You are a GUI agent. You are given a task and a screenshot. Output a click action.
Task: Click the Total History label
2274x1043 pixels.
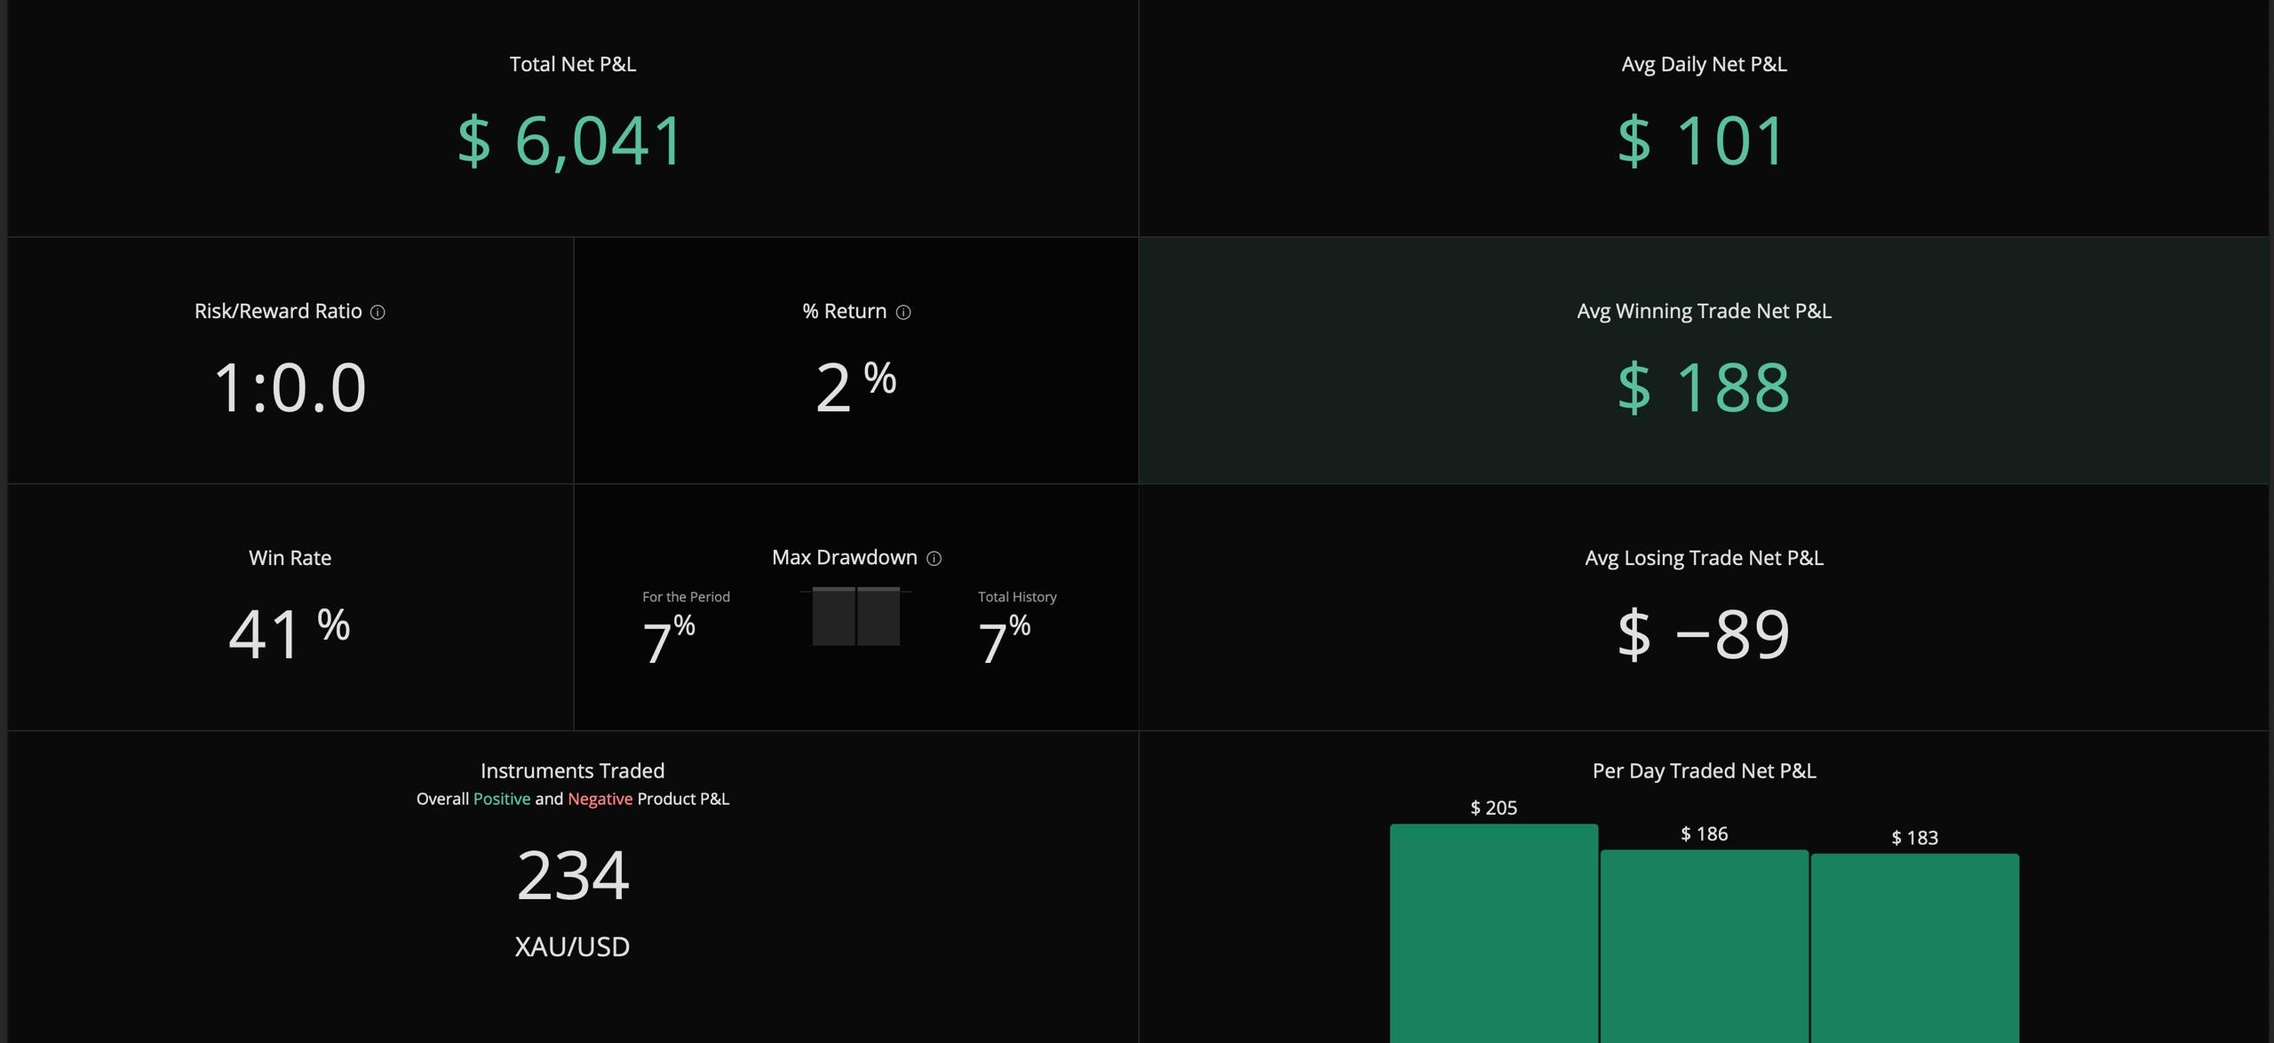(x=1017, y=597)
